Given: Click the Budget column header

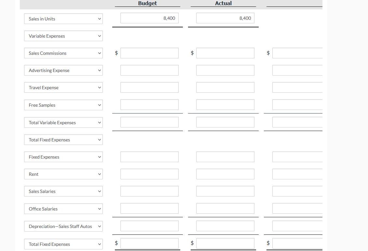Looking at the screenshot, I should [147, 3].
